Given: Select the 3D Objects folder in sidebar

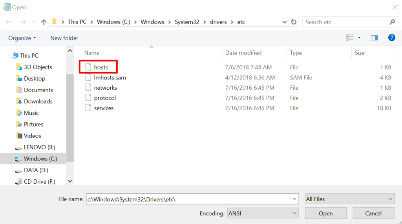Looking at the screenshot, I should coord(37,67).
